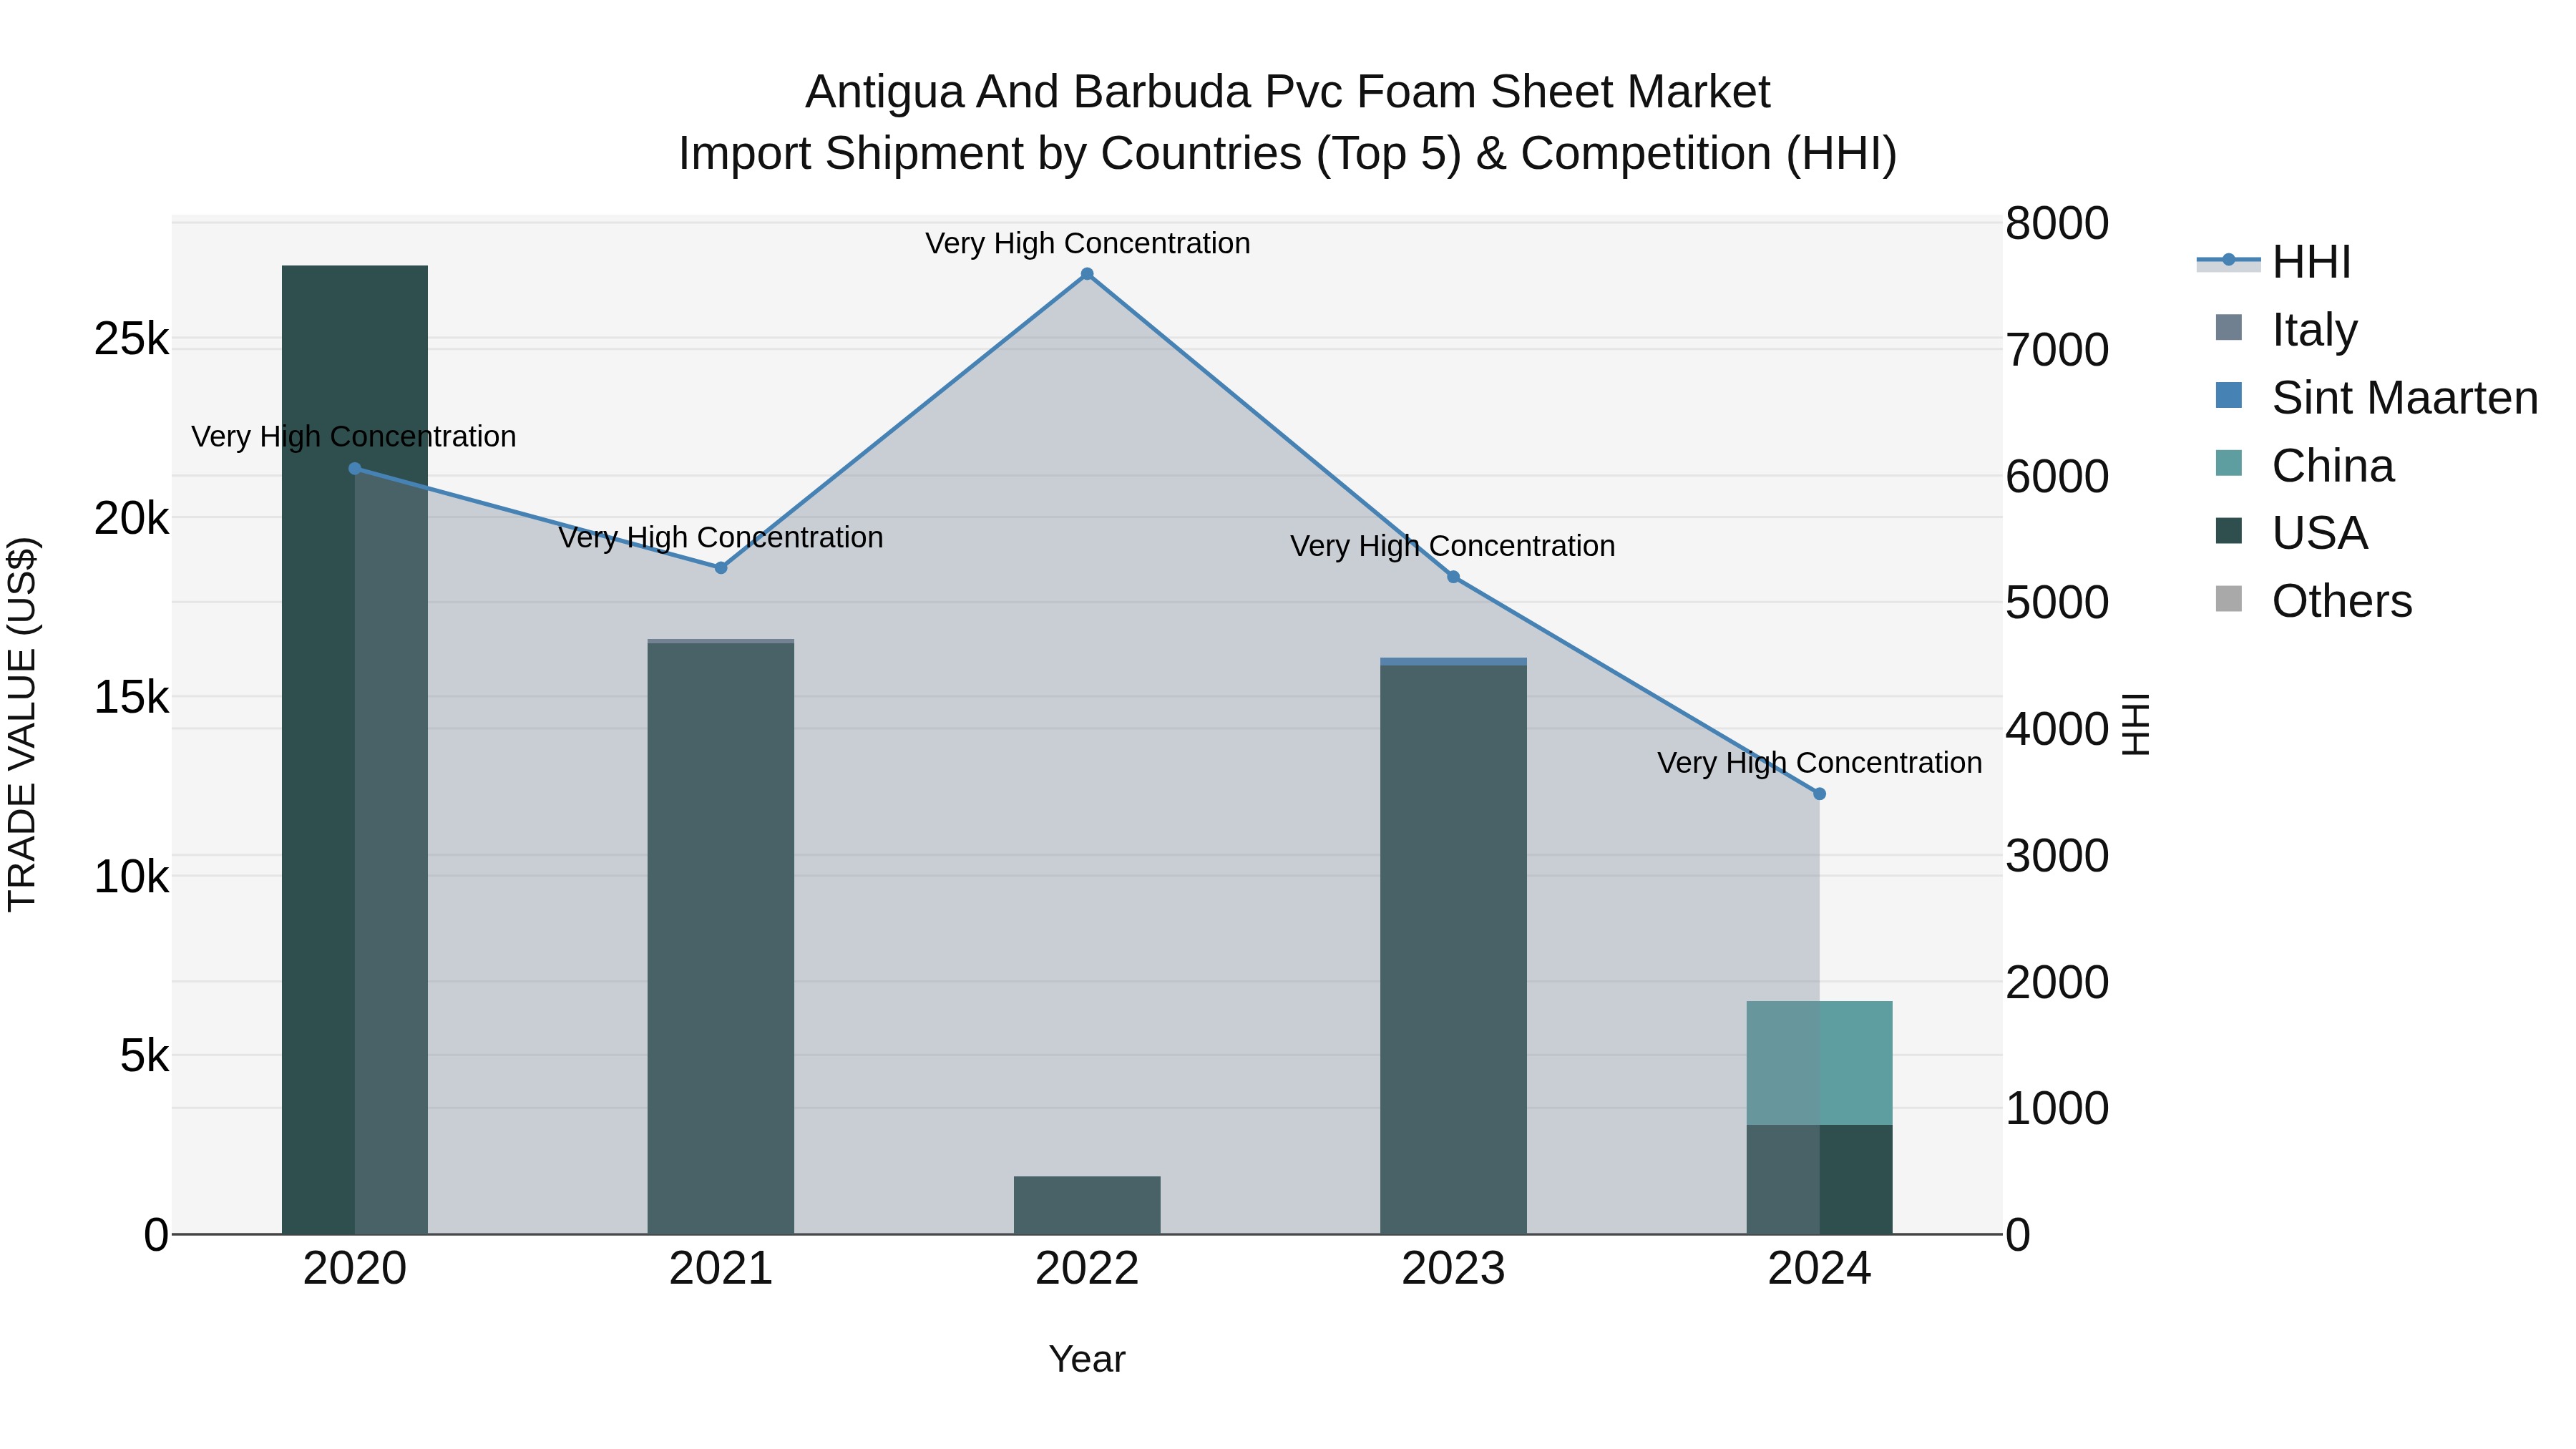This screenshot has height=1449, width=2576.
Task: Click the Import Shipment subtitle line
Action: (x=1288, y=154)
